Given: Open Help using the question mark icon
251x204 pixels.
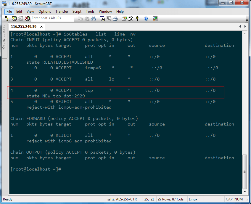Looking at the screenshot, I should coord(146,18).
